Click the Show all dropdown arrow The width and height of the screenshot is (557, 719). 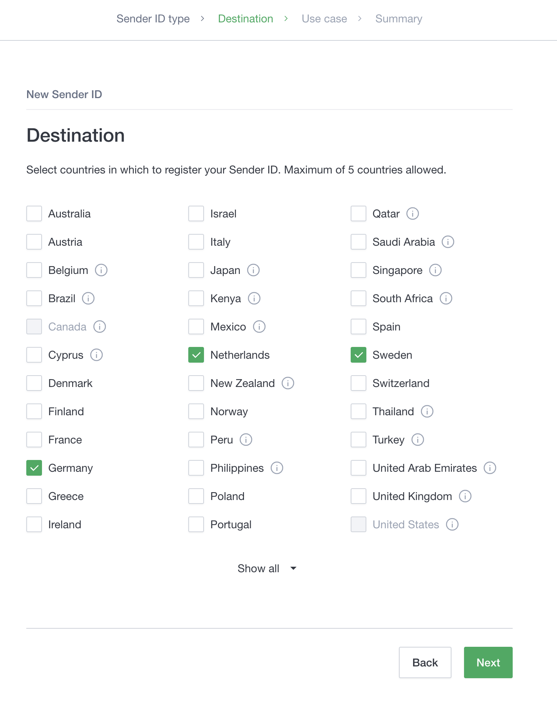293,569
